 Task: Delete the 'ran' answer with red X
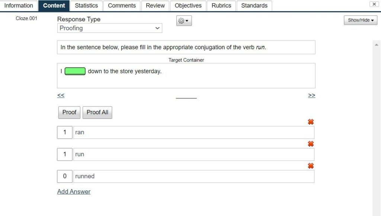[311, 122]
